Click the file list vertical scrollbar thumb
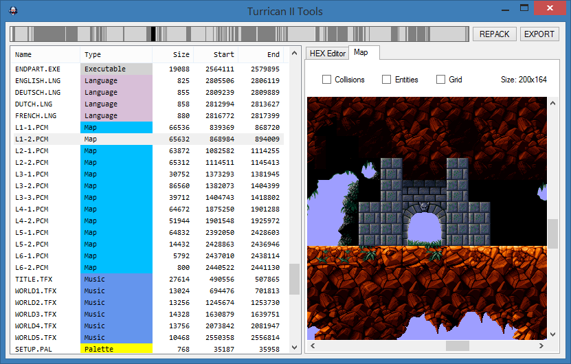Viewport: 571px width, 364px height. coord(295,279)
